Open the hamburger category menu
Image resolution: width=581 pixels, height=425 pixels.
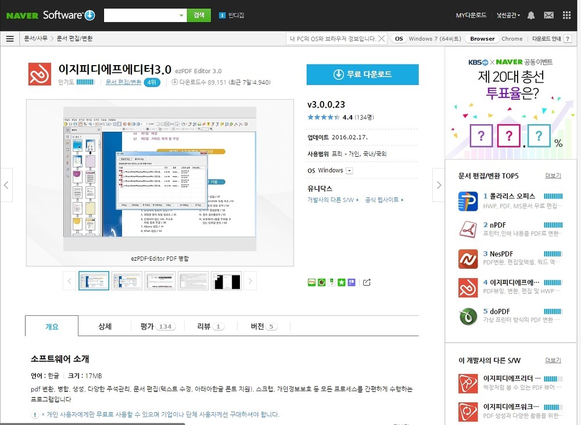click(x=10, y=38)
